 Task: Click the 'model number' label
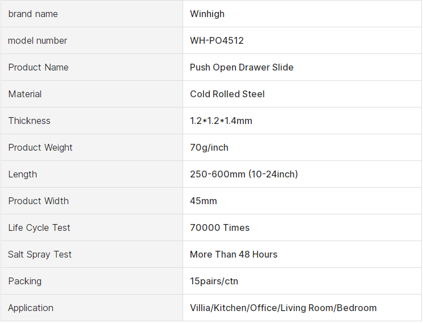38,40
